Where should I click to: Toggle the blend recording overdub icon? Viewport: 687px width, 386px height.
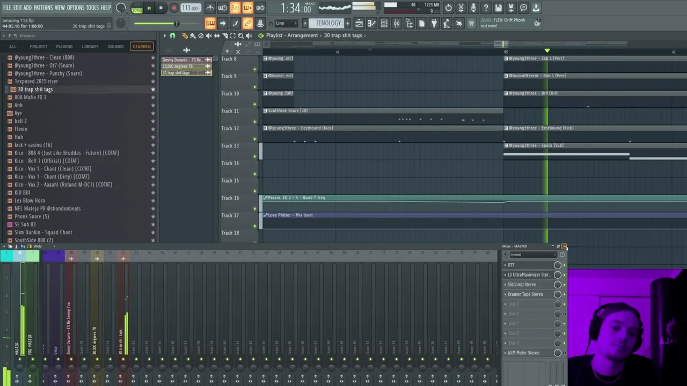point(247,8)
